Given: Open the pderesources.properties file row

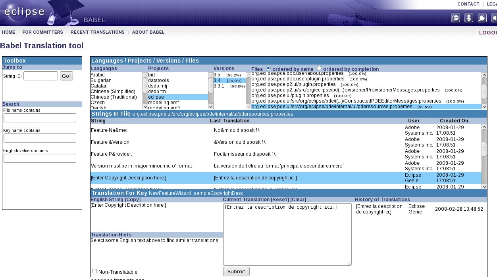Looking at the screenshot, I should (366, 107).
